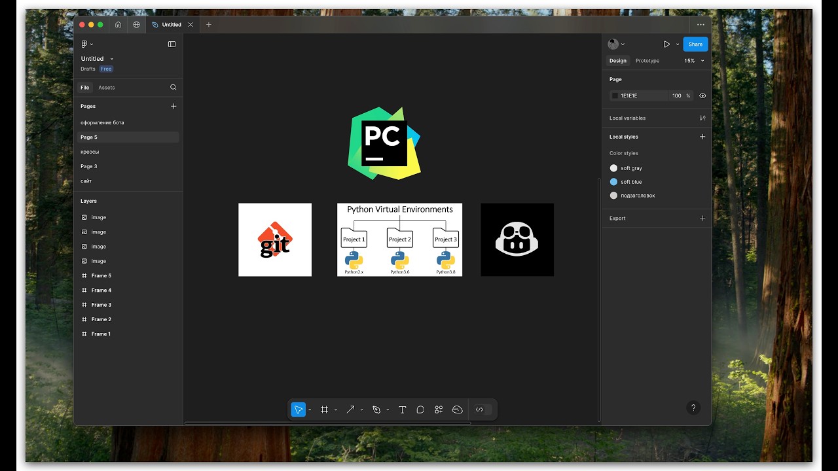Switch to the Design tab
The width and height of the screenshot is (838, 471).
[x=618, y=60]
